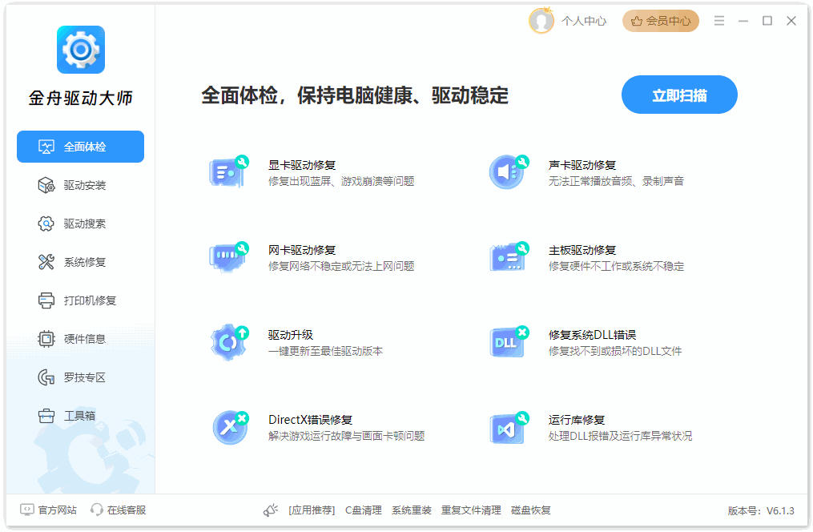813x532 pixels.
Task: Click the 显卡驱动修复 graphics card icon
Action: point(228,171)
